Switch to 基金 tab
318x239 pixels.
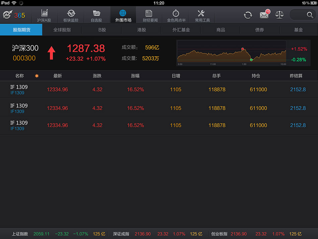pyautogui.click(x=298, y=29)
